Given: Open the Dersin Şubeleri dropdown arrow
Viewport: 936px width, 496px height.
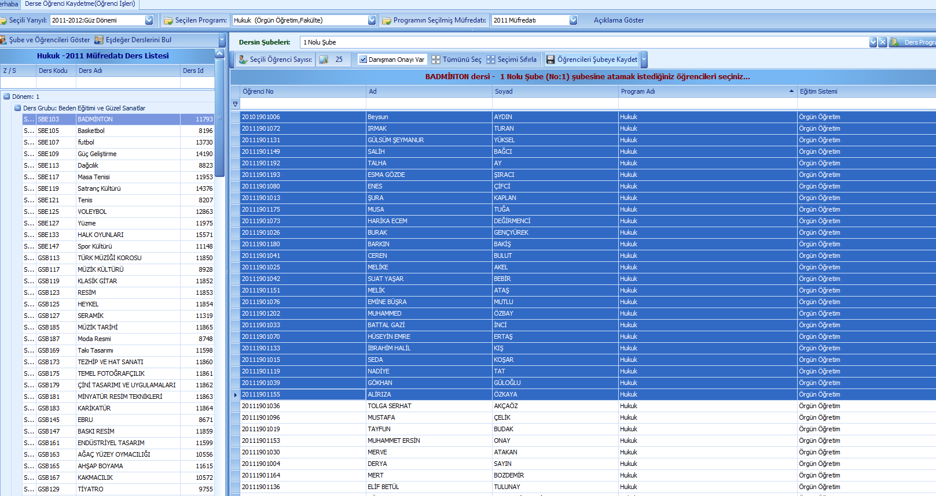Looking at the screenshot, I should pos(873,42).
